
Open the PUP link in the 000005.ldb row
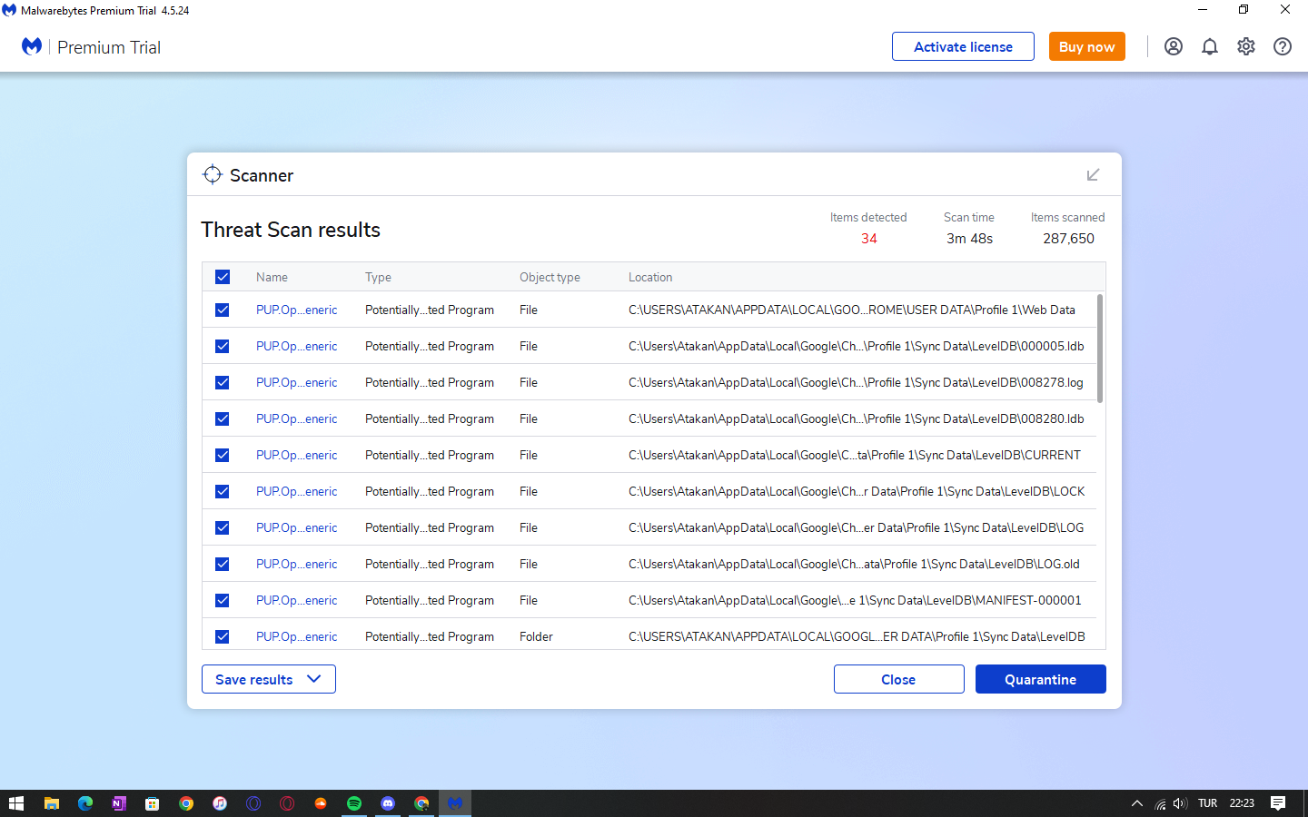pos(296,346)
